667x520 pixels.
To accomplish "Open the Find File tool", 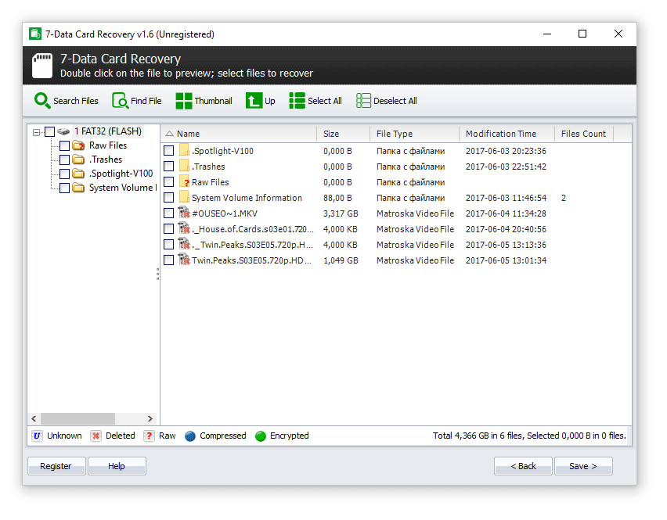I will [x=137, y=101].
